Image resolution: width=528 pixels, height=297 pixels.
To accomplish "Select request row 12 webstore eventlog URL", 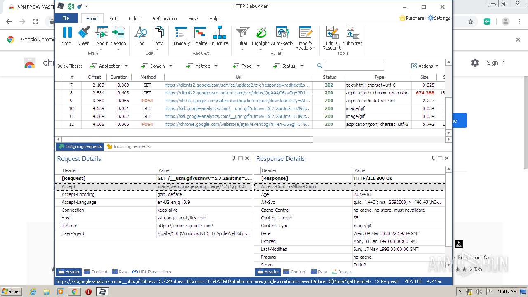I will click(238, 124).
